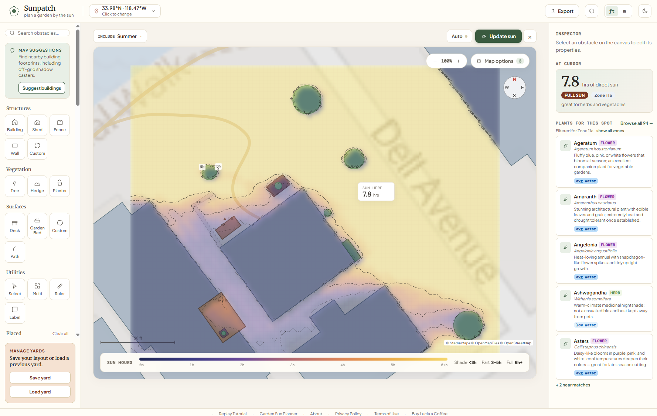Select the Shed structure tool
Image resolution: width=657 pixels, height=416 pixels.
tap(37, 125)
